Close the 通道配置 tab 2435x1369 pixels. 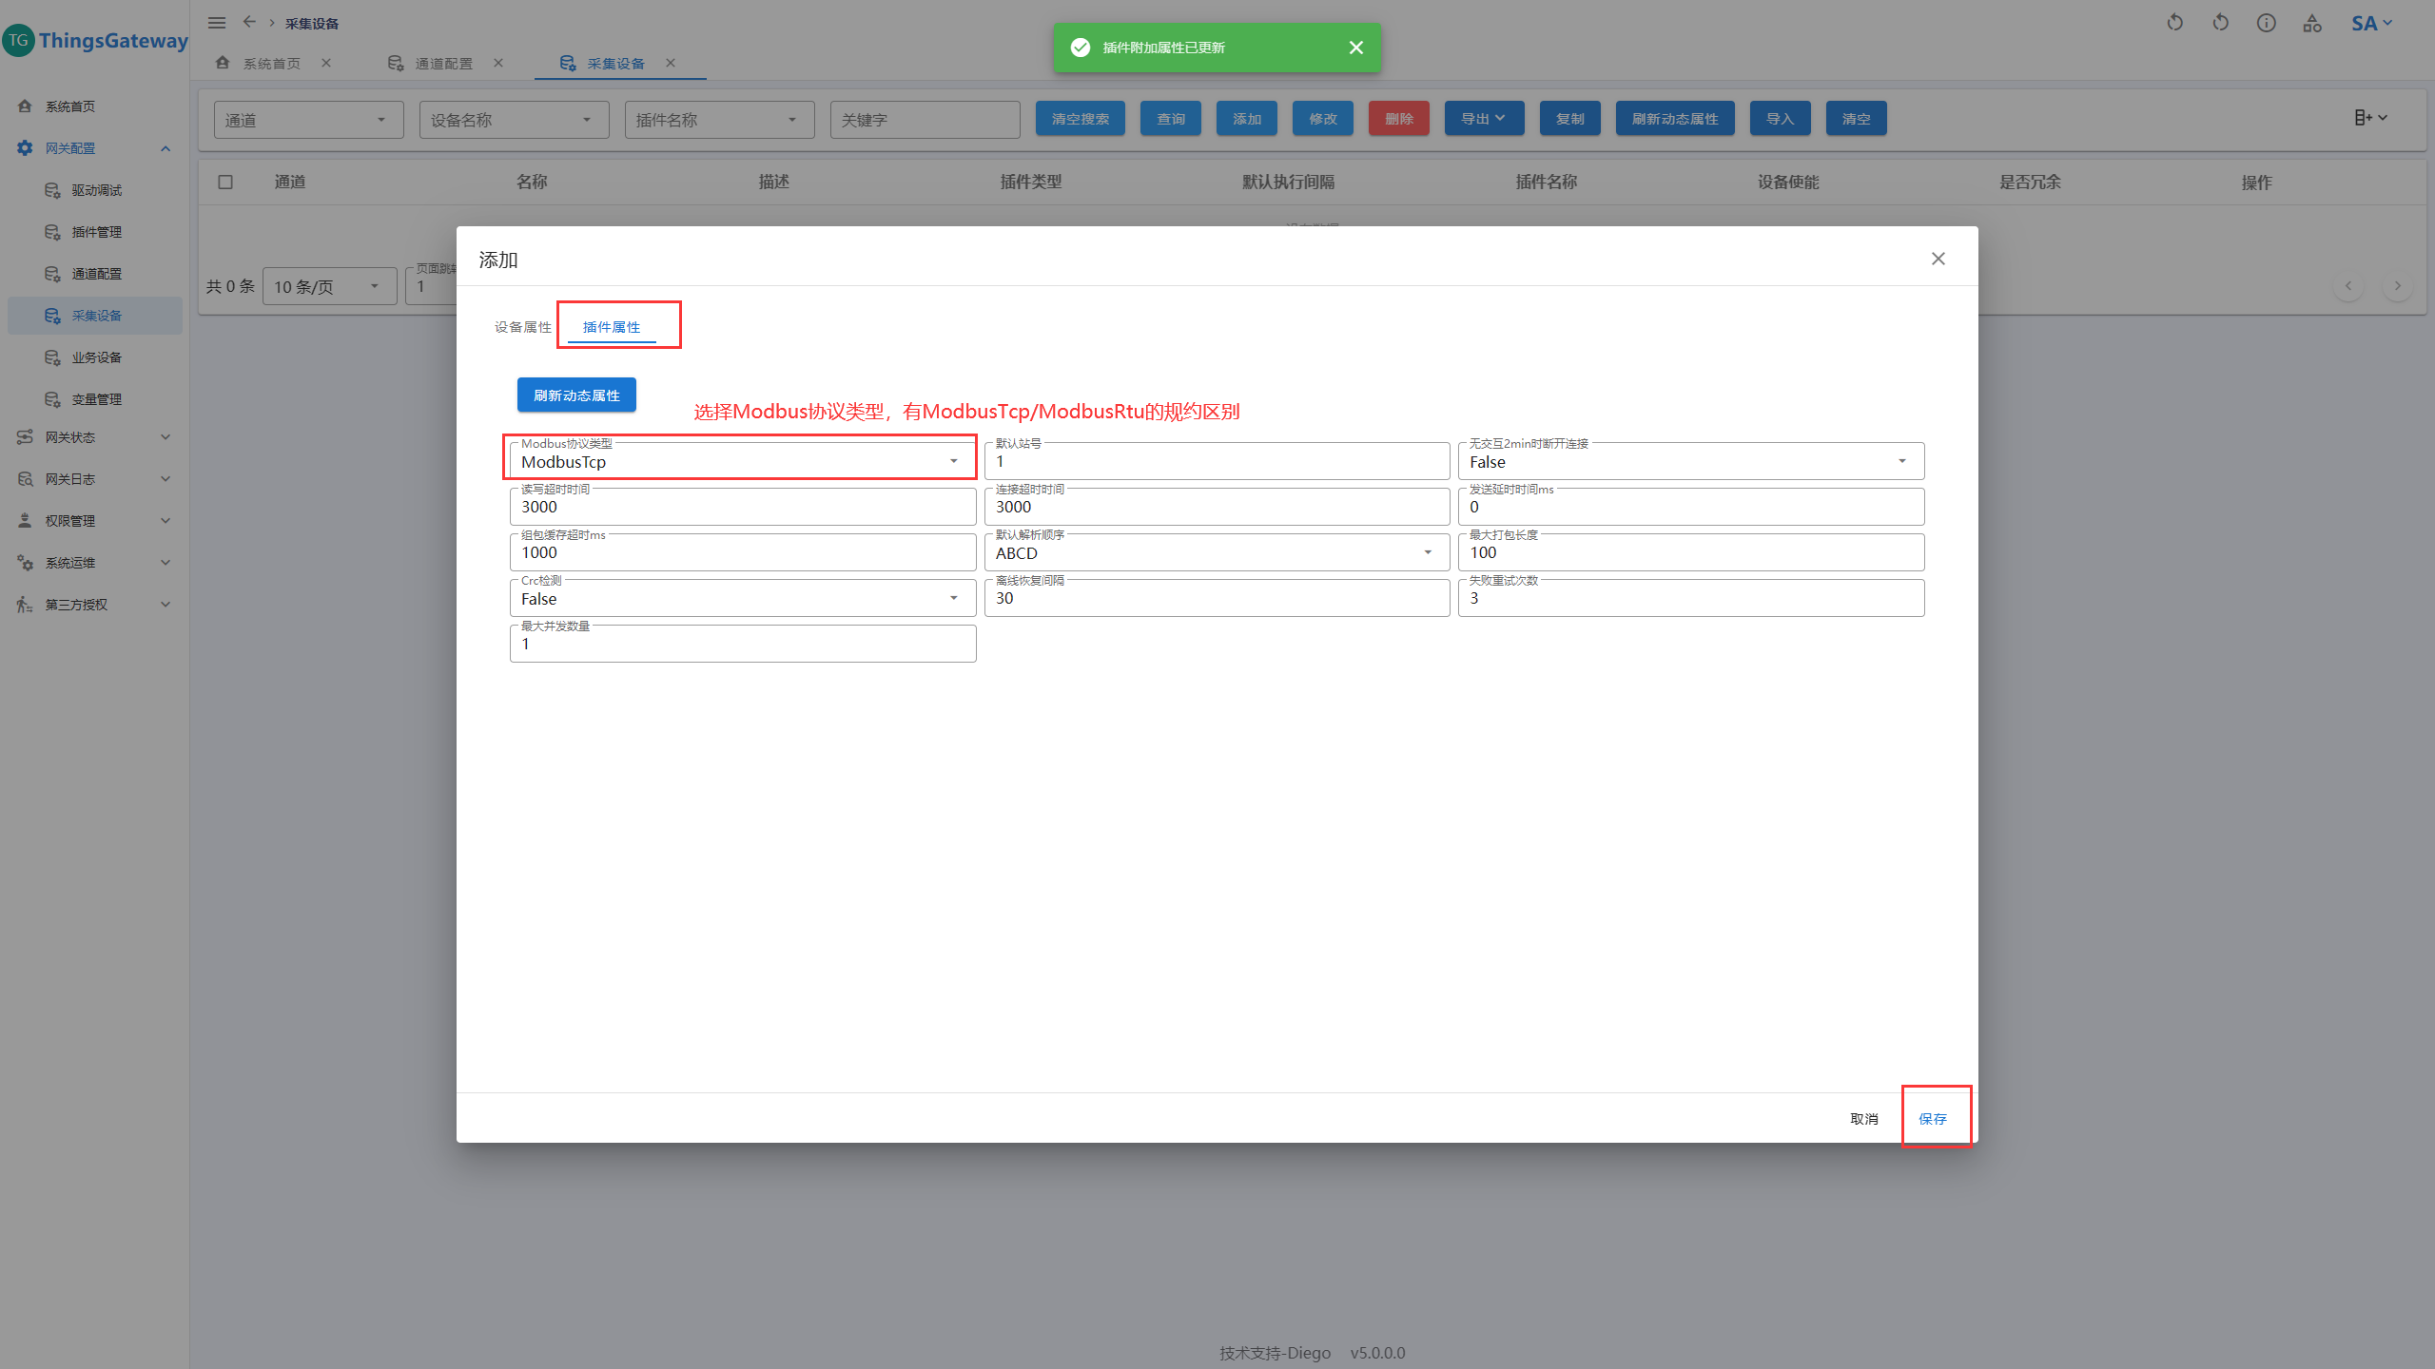point(498,63)
